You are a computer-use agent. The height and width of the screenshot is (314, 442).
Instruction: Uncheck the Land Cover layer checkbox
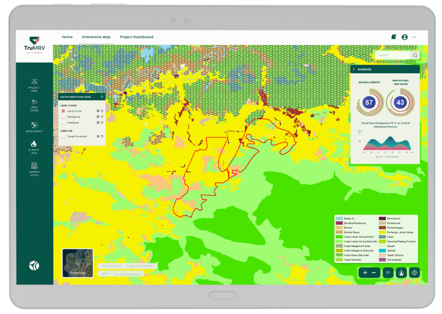[63, 111]
